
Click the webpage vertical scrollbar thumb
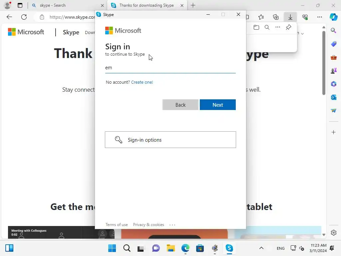324,63
